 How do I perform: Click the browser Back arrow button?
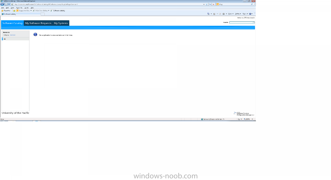[x=2, y=4]
